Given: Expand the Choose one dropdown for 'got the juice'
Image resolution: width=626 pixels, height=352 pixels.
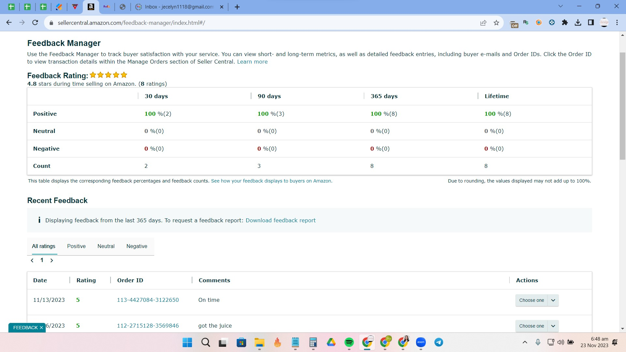Looking at the screenshot, I should (537, 326).
